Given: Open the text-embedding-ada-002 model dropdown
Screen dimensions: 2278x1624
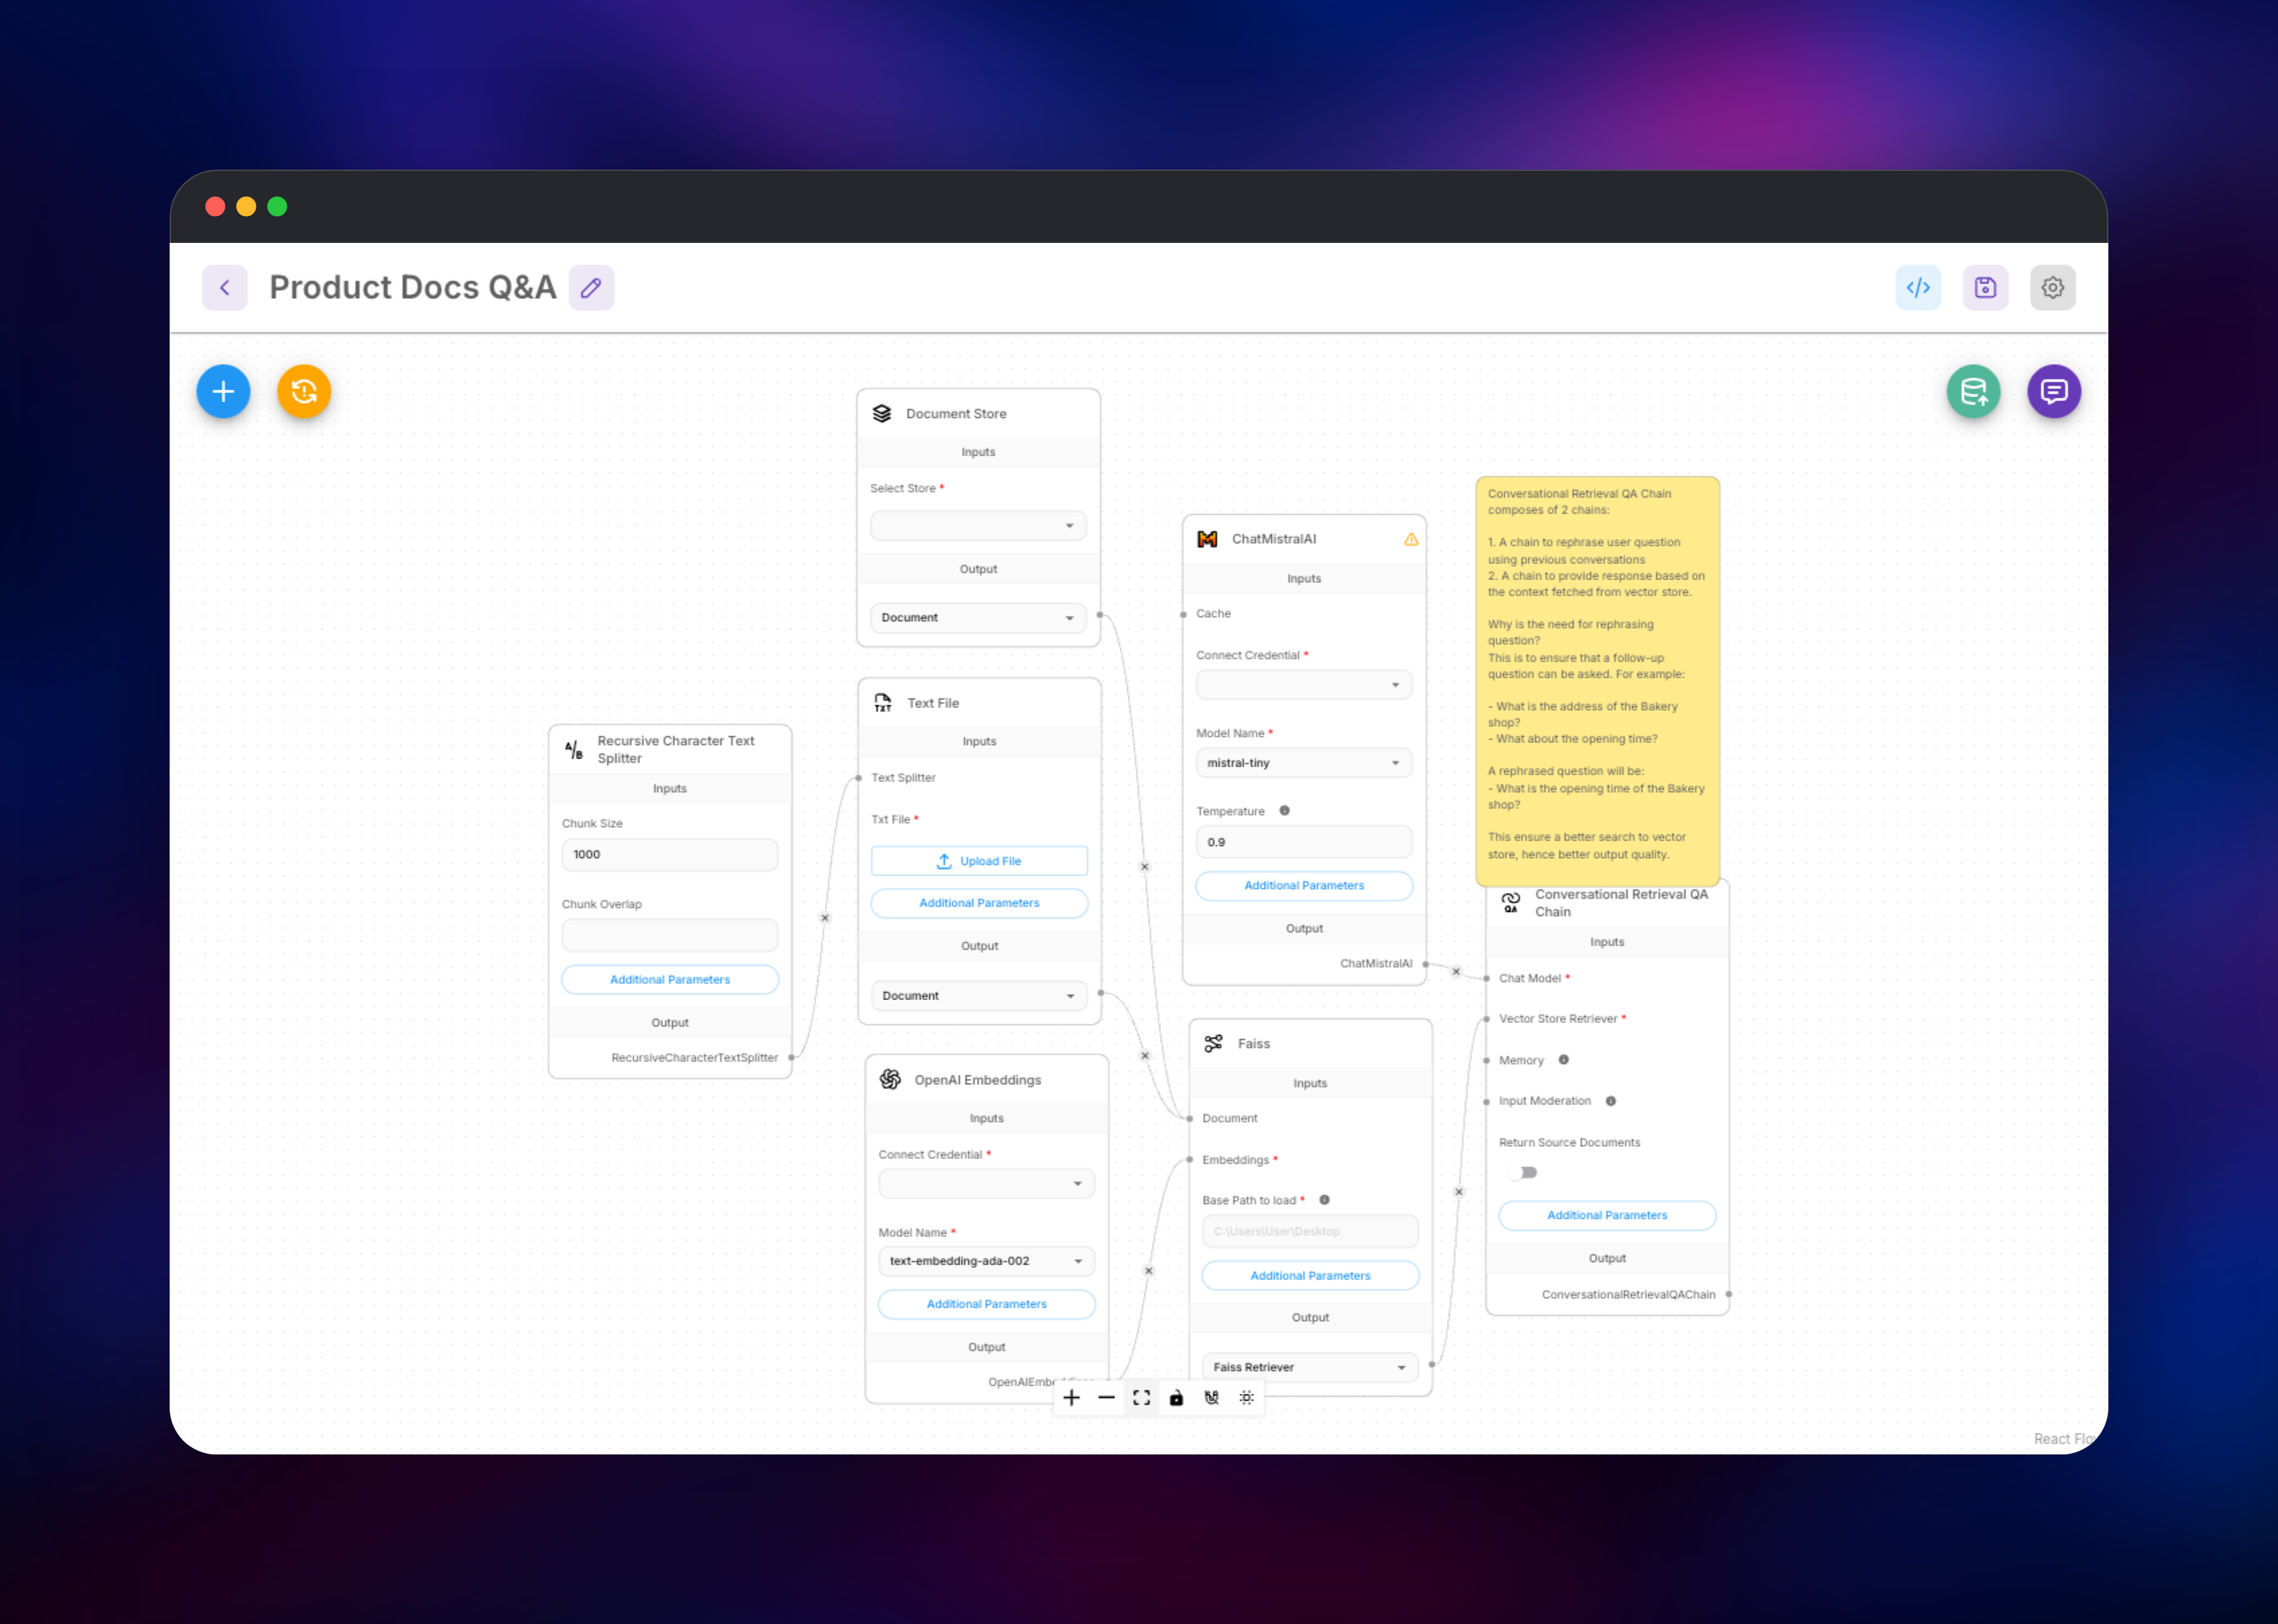Looking at the screenshot, I should (986, 1261).
